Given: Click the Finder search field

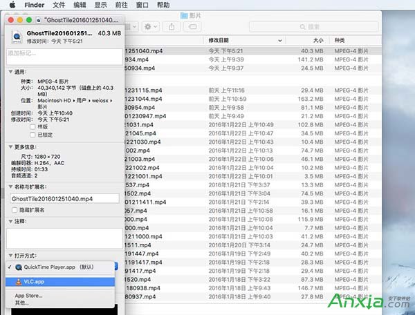Looking at the screenshot, I should pos(313,27).
